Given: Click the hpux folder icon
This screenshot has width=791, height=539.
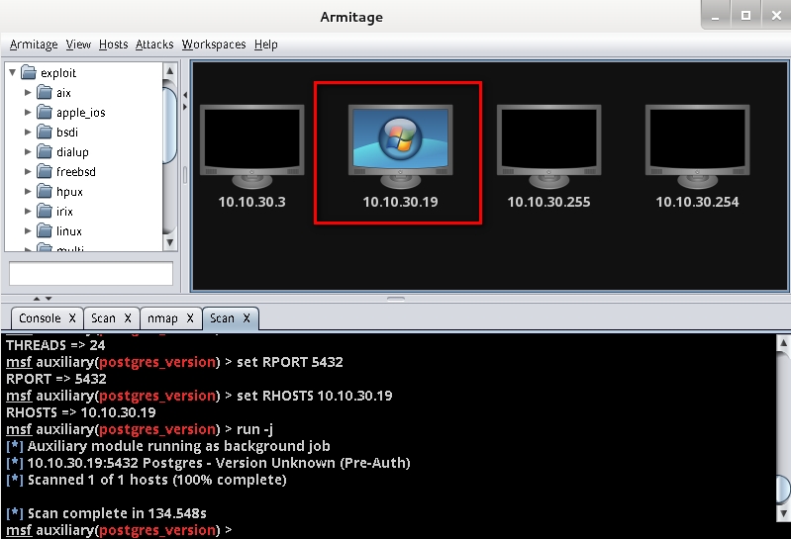Looking at the screenshot, I should click(x=45, y=192).
